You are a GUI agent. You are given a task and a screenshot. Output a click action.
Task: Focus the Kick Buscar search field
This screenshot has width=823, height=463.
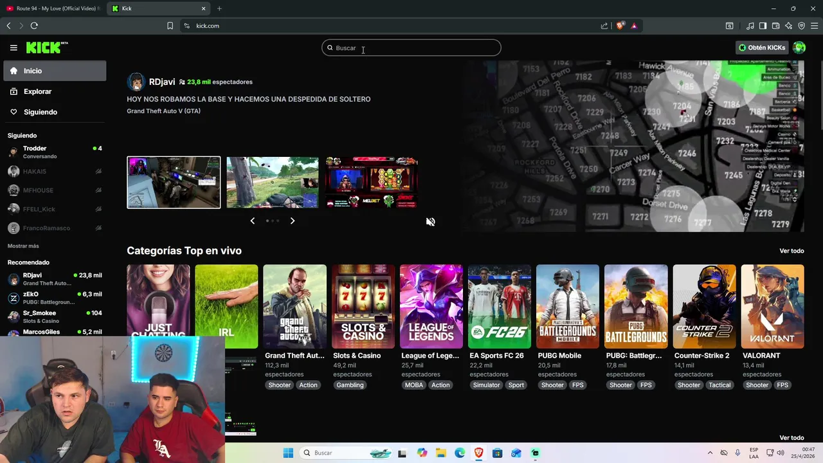tap(411, 48)
